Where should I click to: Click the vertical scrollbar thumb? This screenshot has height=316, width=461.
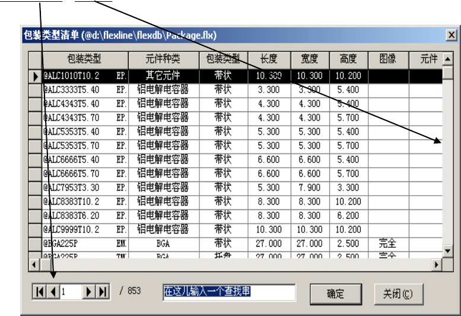click(x=448, y=72)
